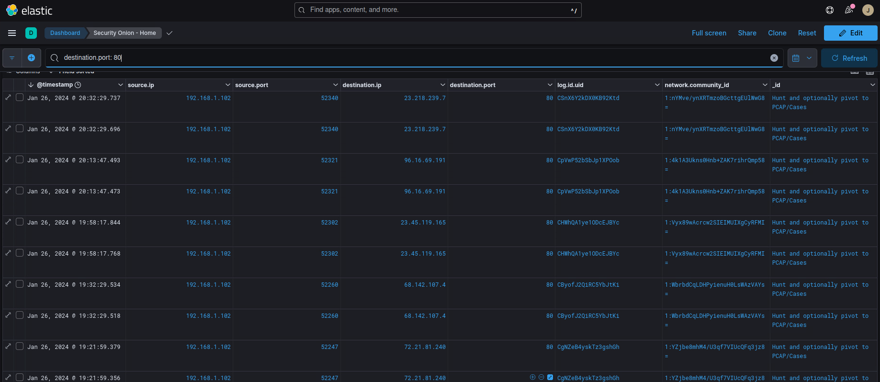Viewport: 880px width, 382px height.
Task: Tick the checkbox for 19:58:17.844 entry
Action: click(20, 222)
